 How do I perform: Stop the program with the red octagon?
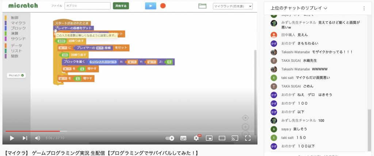(x=163, y=6)
